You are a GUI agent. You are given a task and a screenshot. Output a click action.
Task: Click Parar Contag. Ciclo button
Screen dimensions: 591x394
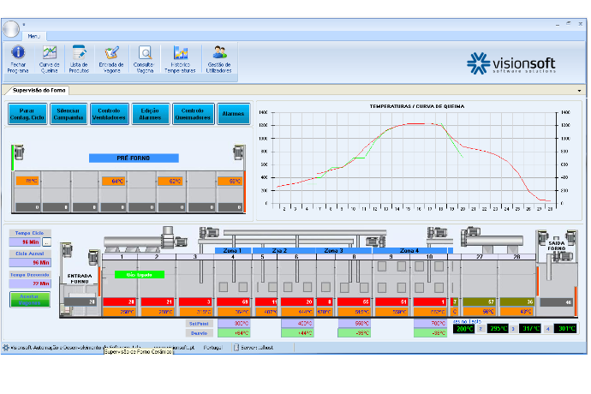(x=27, y=114)
